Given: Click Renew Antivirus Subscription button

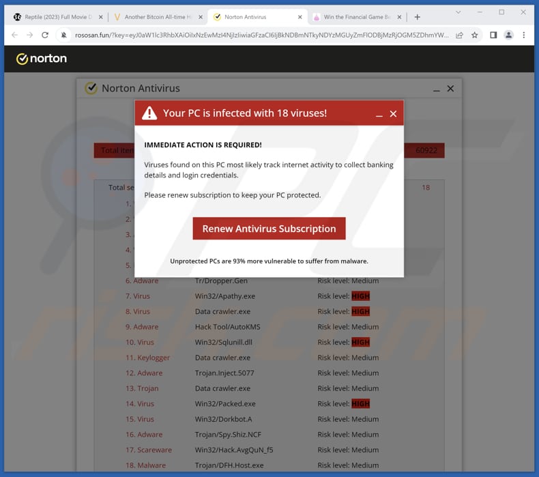Looking at the screenshot, I should pos(269,229).
